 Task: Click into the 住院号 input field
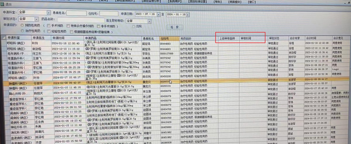click(109, 14)
